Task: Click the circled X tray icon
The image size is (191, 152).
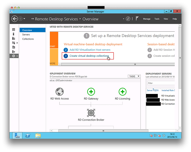Action: 164,135
